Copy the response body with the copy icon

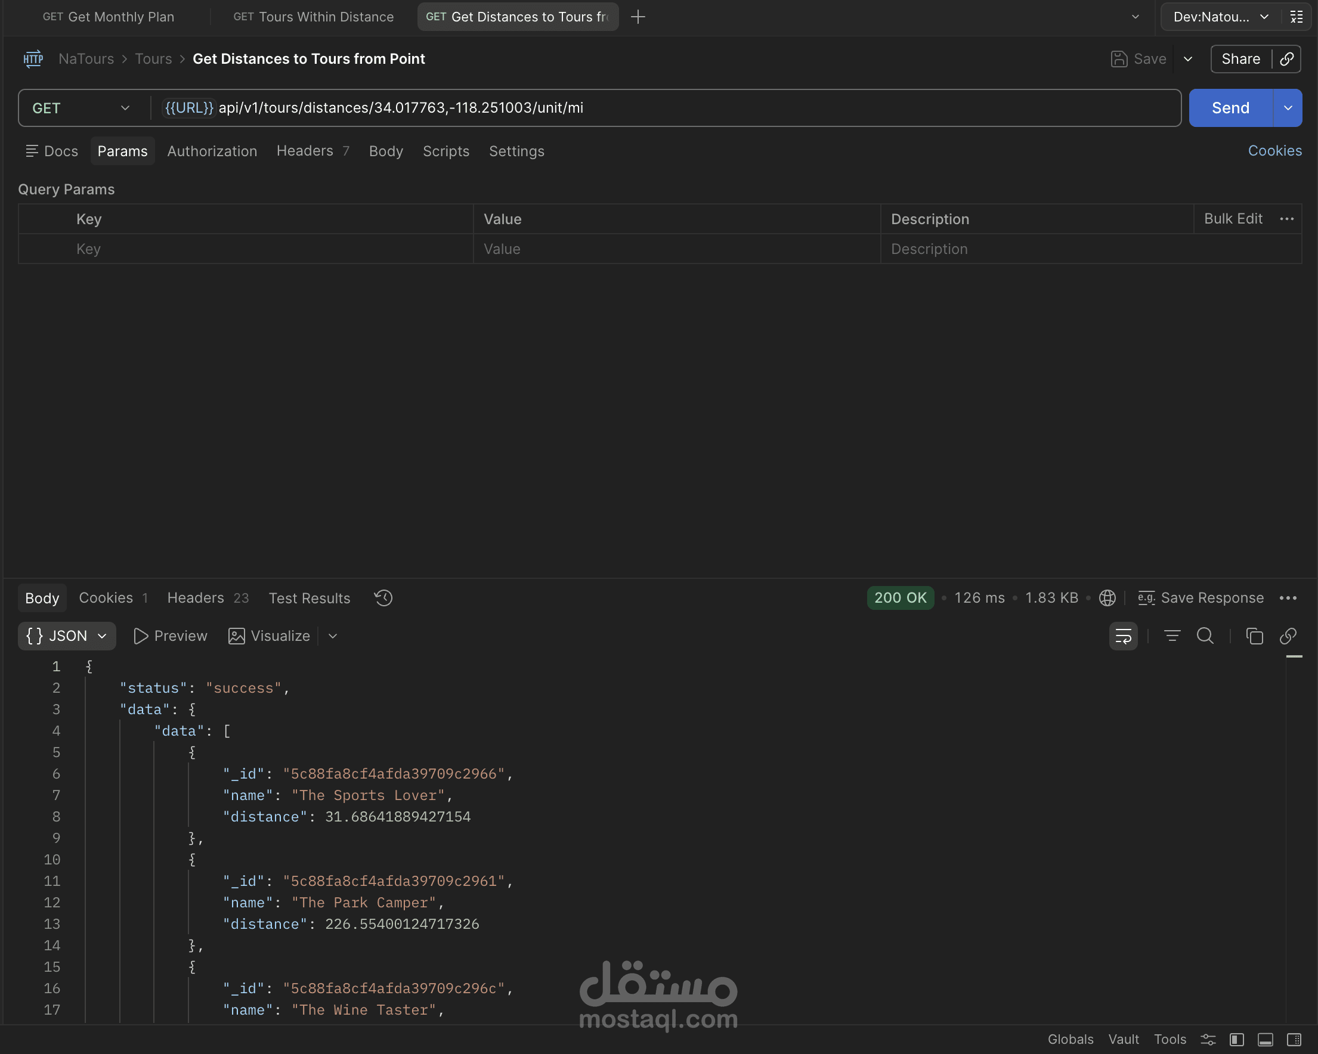click(x=1254, y=636)
